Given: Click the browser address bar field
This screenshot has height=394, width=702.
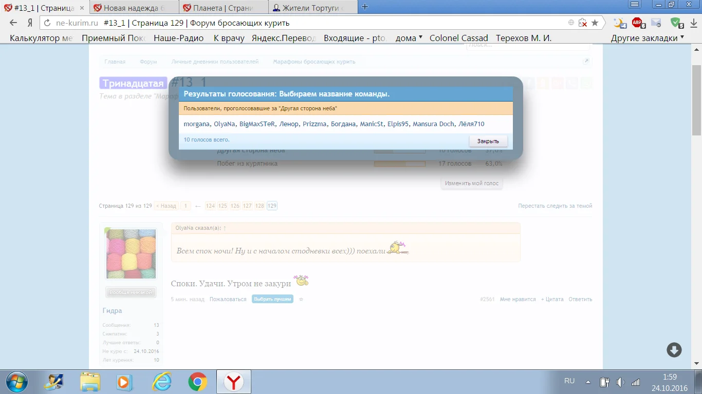Looking at the screenshot, I should click(x=324, y=23).
